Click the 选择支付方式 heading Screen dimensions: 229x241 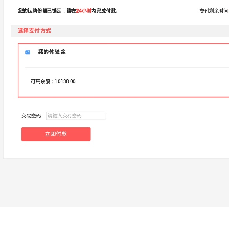pyautogui.click(x=34, y=30)
